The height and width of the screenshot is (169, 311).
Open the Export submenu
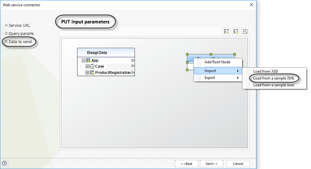point(218,78)
